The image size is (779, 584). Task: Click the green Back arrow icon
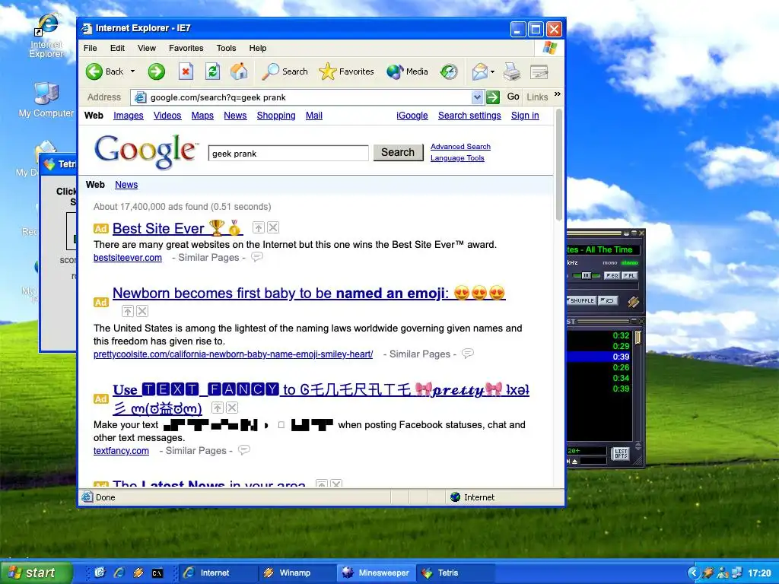click(x=94, y=71)
